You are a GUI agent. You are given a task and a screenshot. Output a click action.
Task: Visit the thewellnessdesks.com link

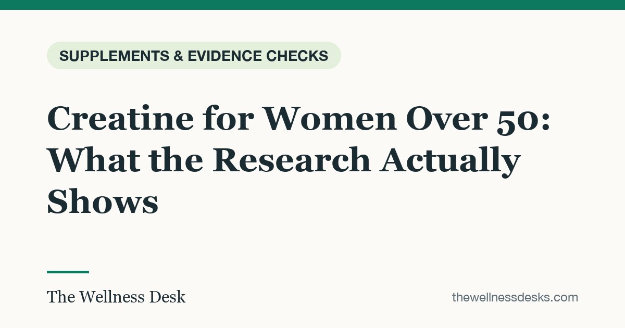coord(515,297)
